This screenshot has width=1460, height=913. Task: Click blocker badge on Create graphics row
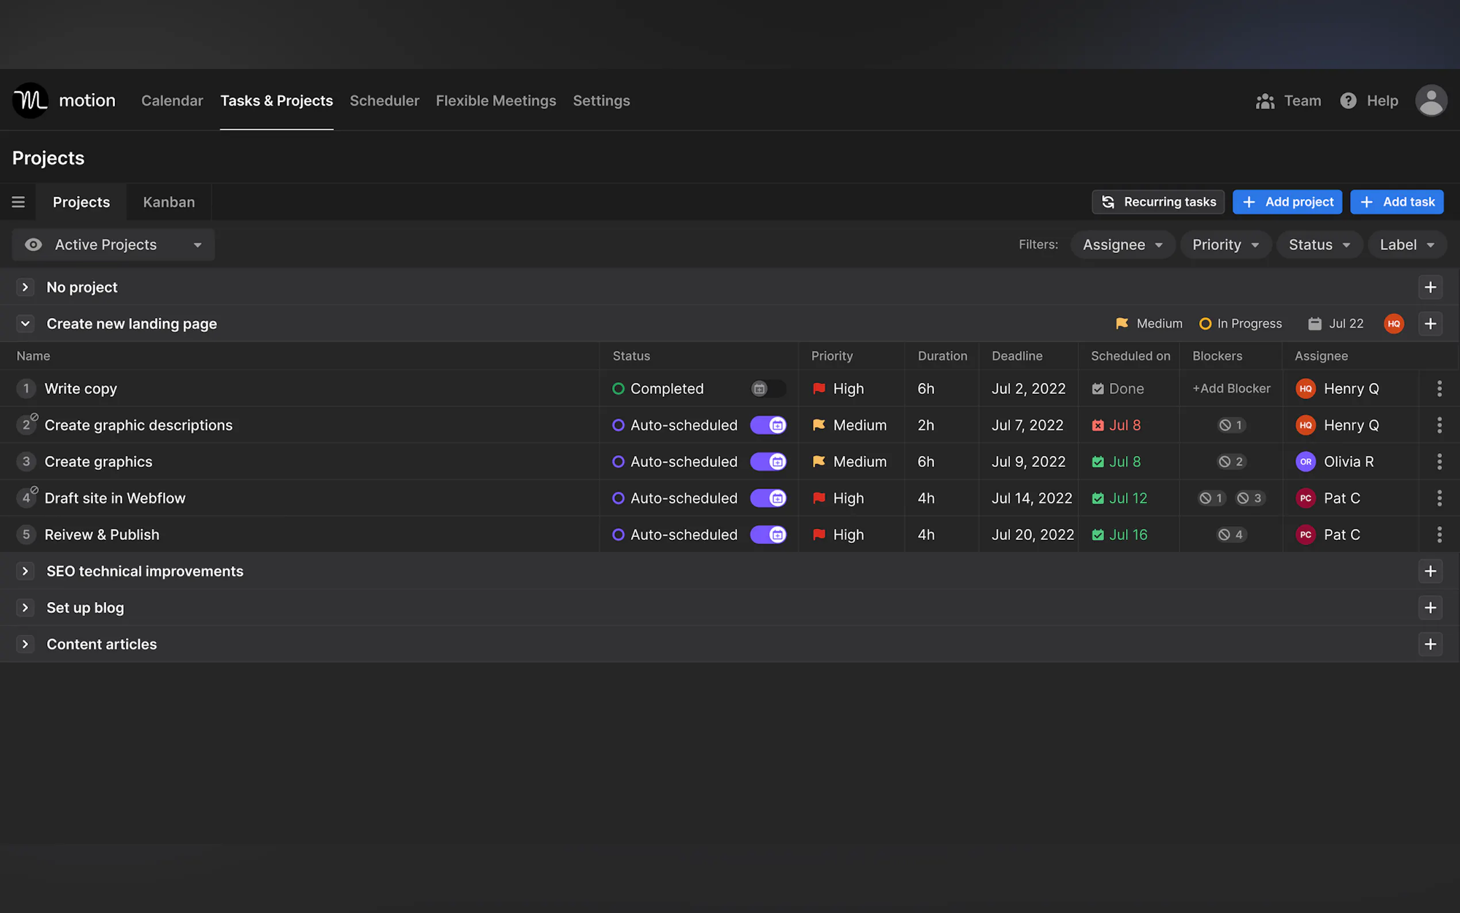[1231, 461]
